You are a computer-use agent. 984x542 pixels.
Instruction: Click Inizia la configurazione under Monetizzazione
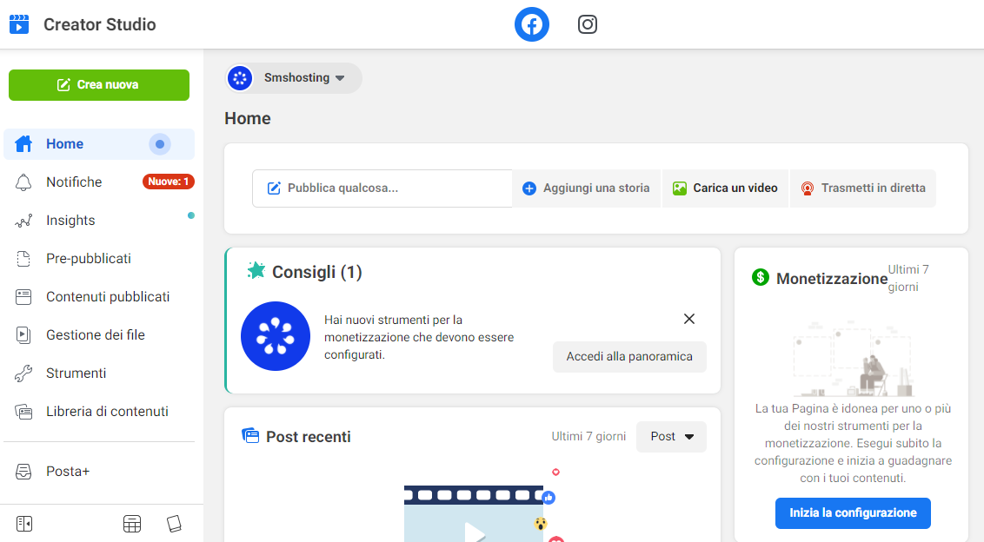pyautogui.click(x=853, y=513)
